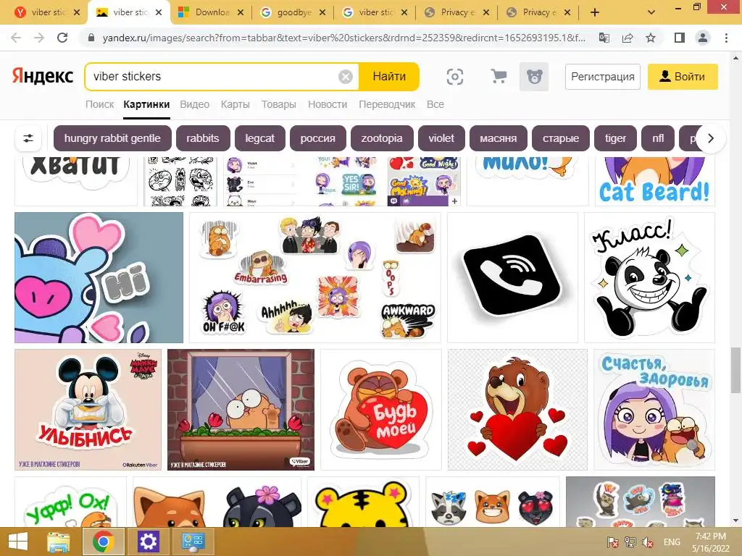
Task: Select the масяня suggestion chip
Action: point(499,138)
